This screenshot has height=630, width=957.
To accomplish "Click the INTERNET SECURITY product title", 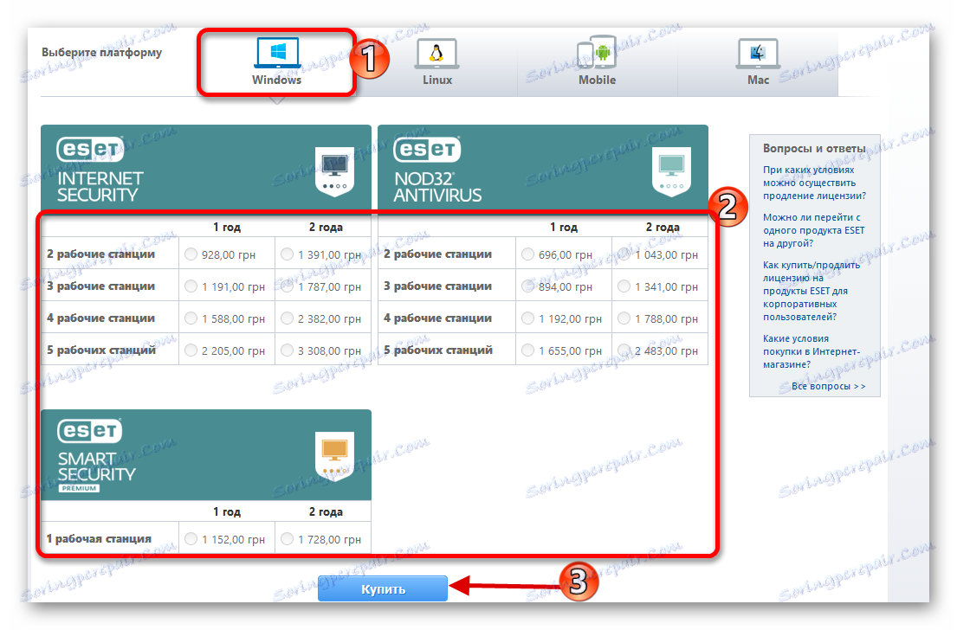I will pos(100,187).
